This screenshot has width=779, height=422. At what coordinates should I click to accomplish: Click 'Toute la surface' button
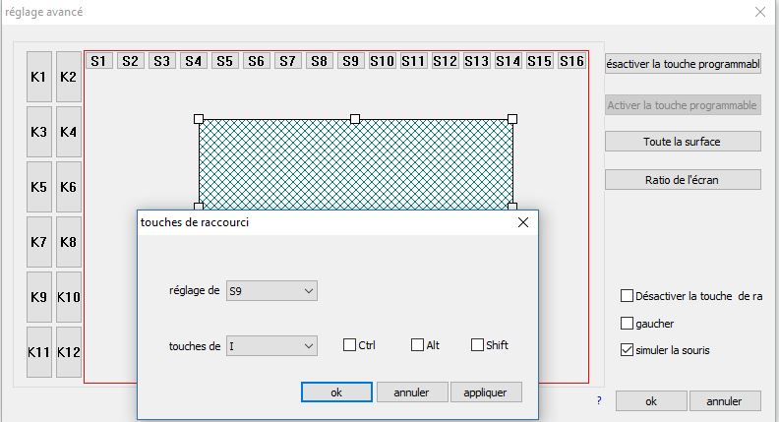pyautogui.click(x=683, y=142)
